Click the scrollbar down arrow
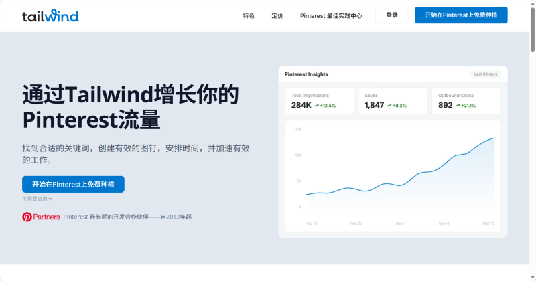This screenshot has width=536, height=281. tap(533, 278)
